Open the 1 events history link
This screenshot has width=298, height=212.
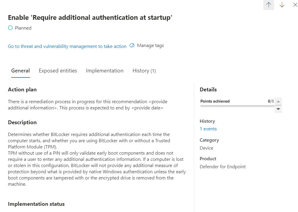tap(208, 129)
